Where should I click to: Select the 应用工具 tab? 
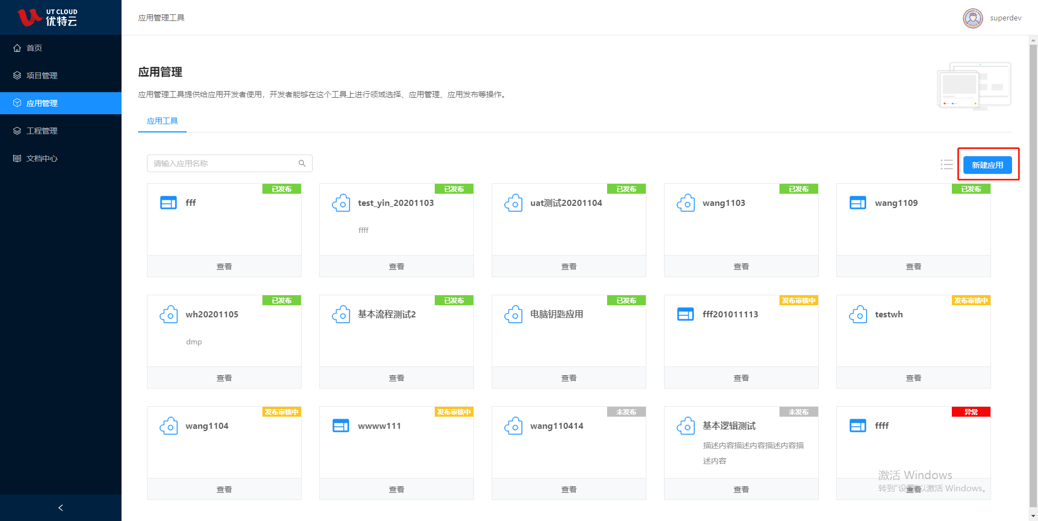[x=162, y=121]
